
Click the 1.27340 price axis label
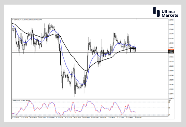point(171,34)
